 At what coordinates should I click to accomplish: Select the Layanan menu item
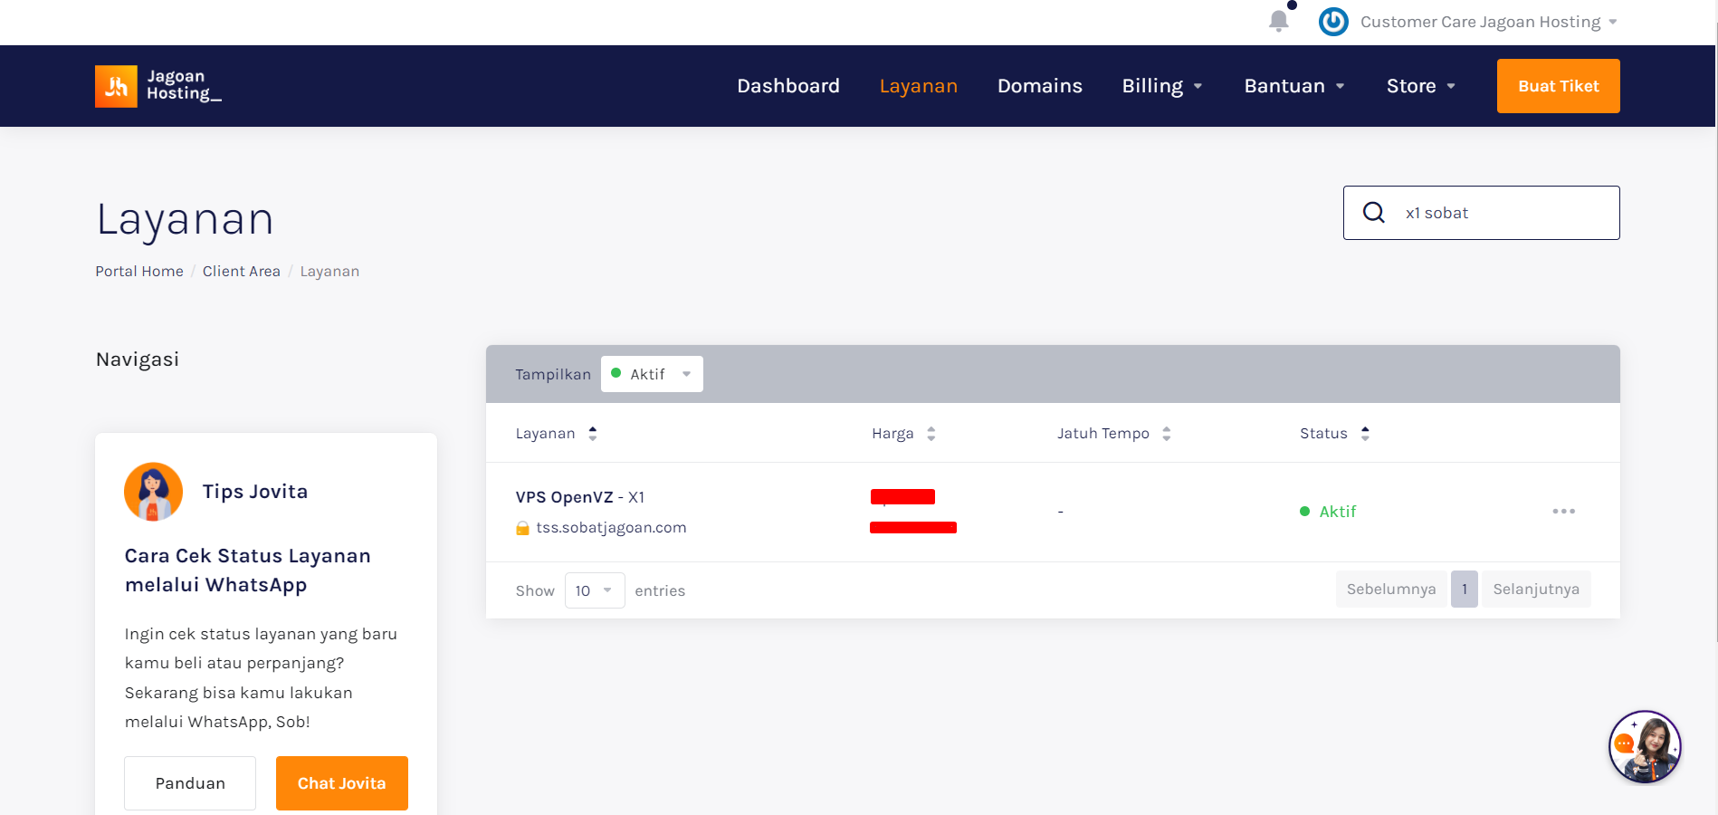(919, 86)
